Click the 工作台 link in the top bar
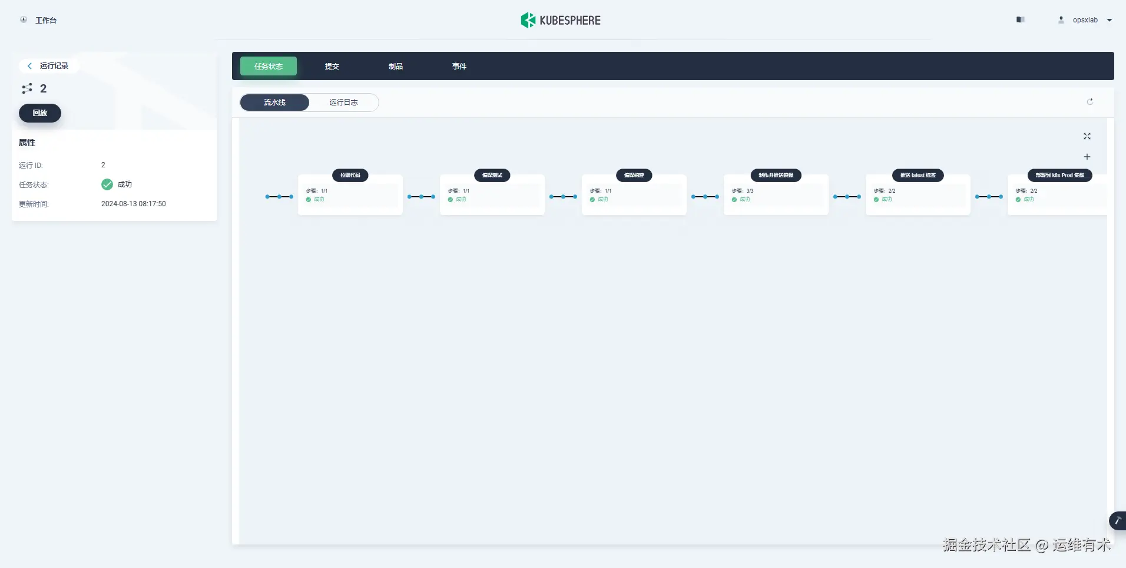Image resolution: width=1126 pixels, height=568 pixels. [46, 19]
